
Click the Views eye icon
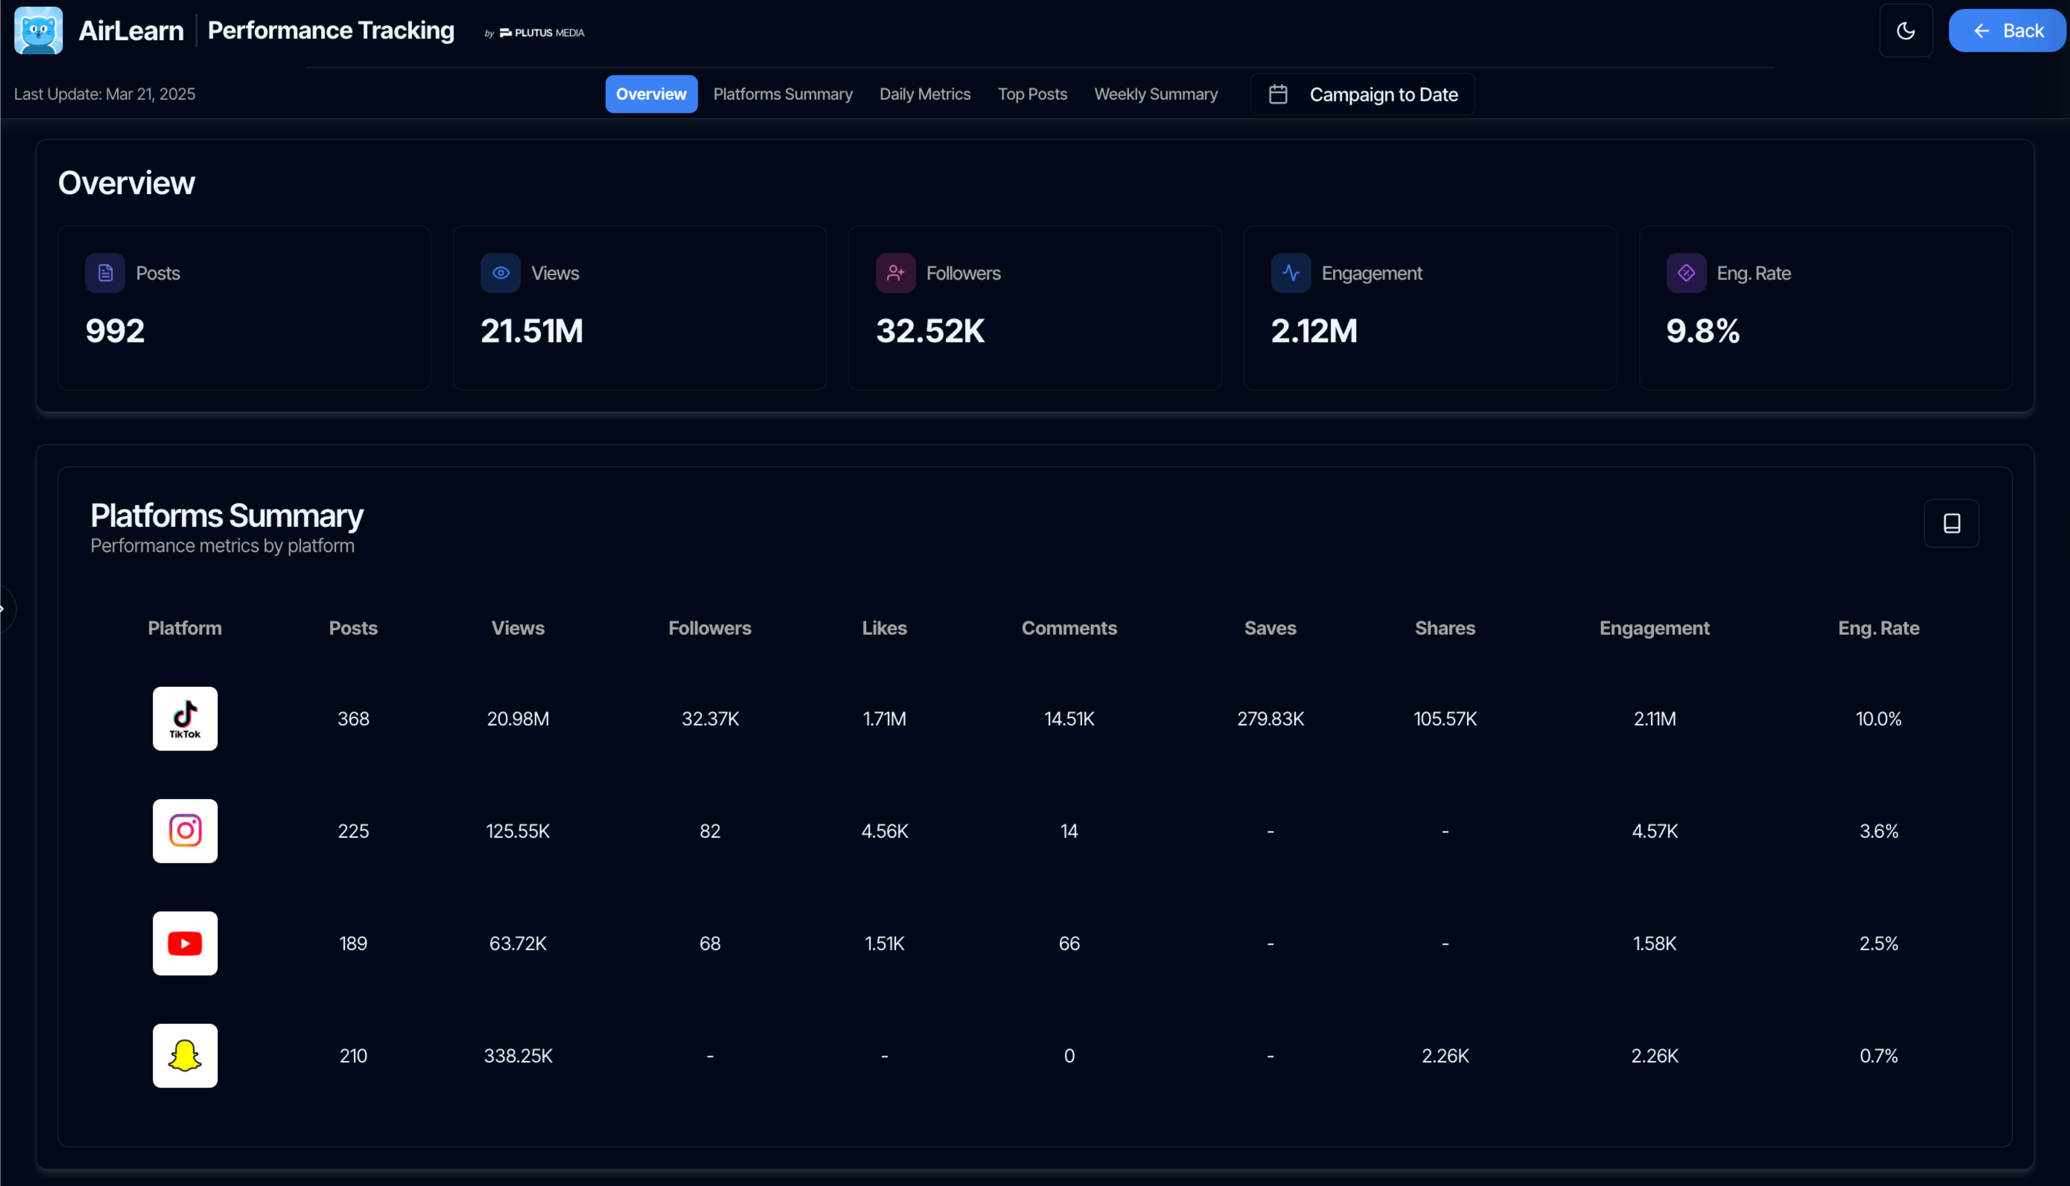click(x=500, y=273)
